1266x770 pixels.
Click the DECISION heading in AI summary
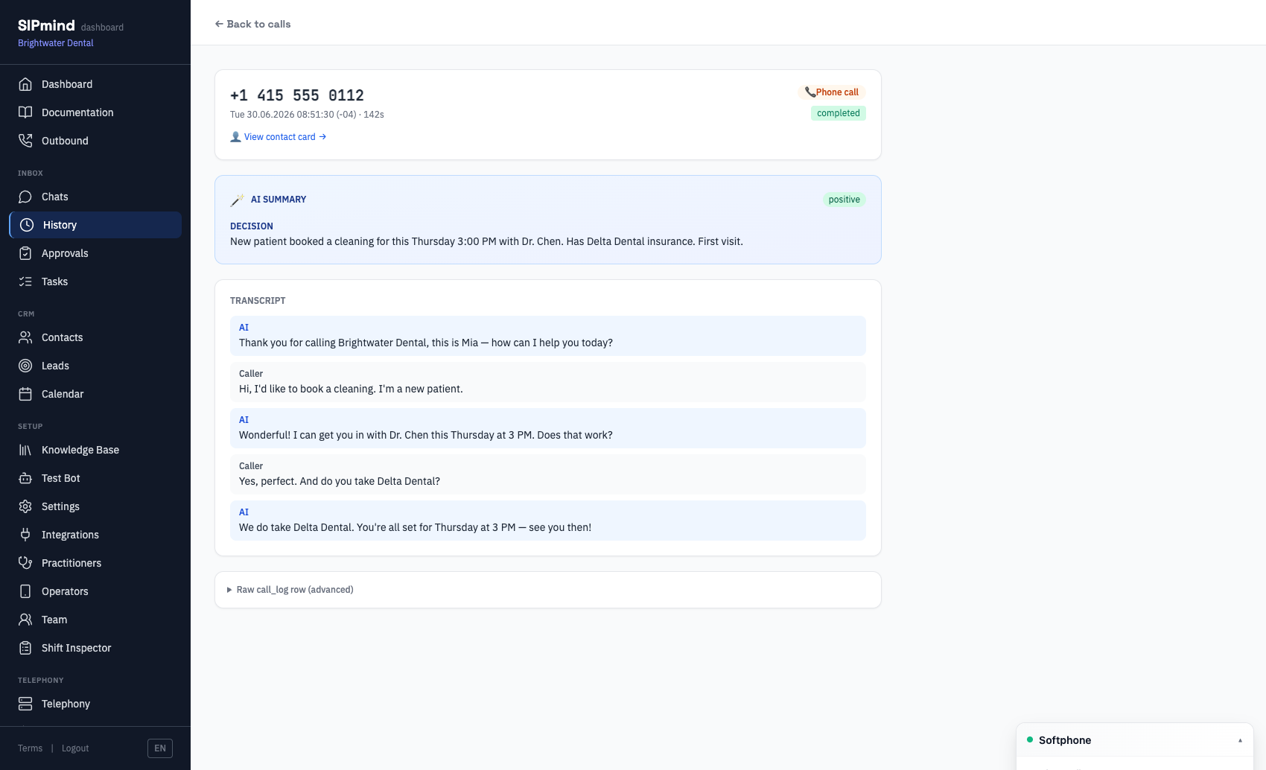point(252,226)
